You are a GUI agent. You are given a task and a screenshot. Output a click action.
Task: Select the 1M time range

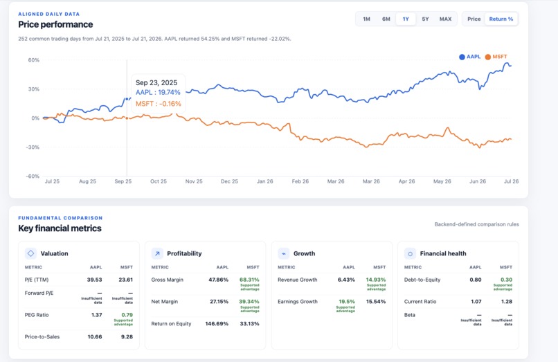tap(366, 19)
